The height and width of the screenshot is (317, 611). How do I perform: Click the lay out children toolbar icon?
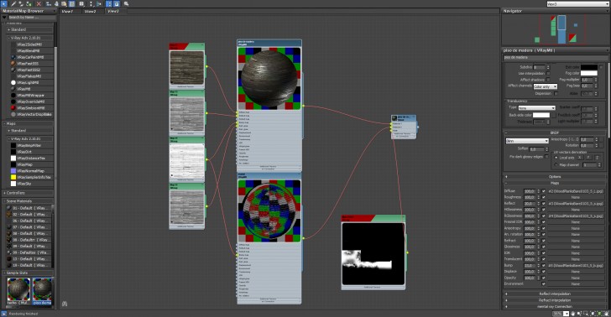98,3
